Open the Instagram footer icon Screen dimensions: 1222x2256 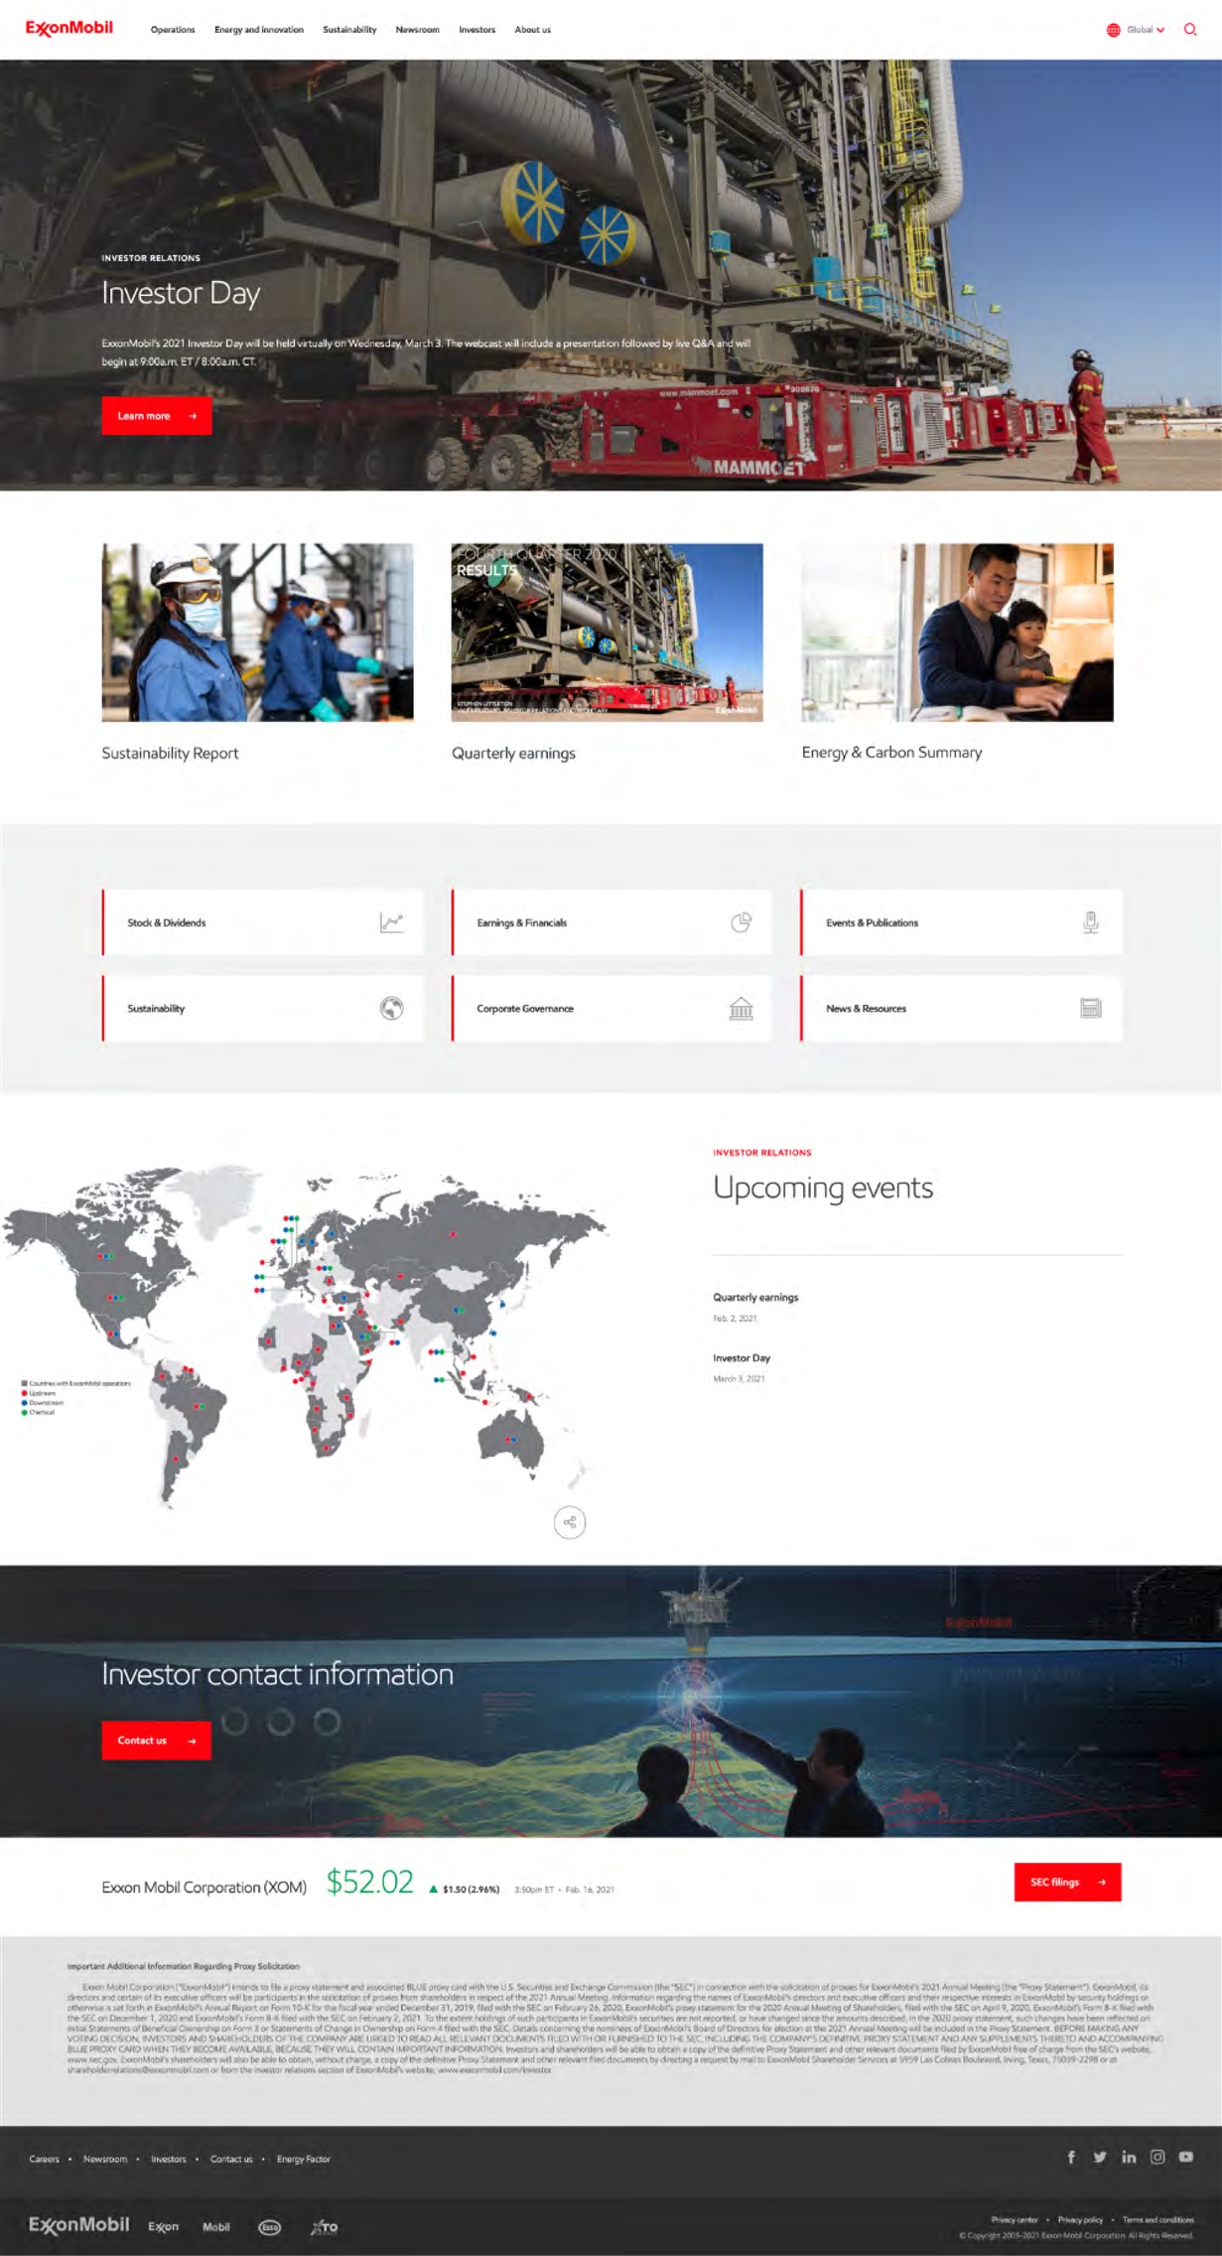1157,2157
